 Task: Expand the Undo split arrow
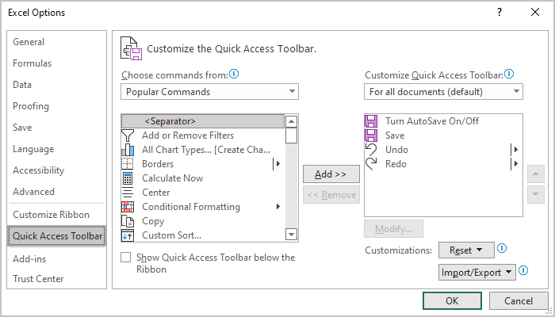515,150
